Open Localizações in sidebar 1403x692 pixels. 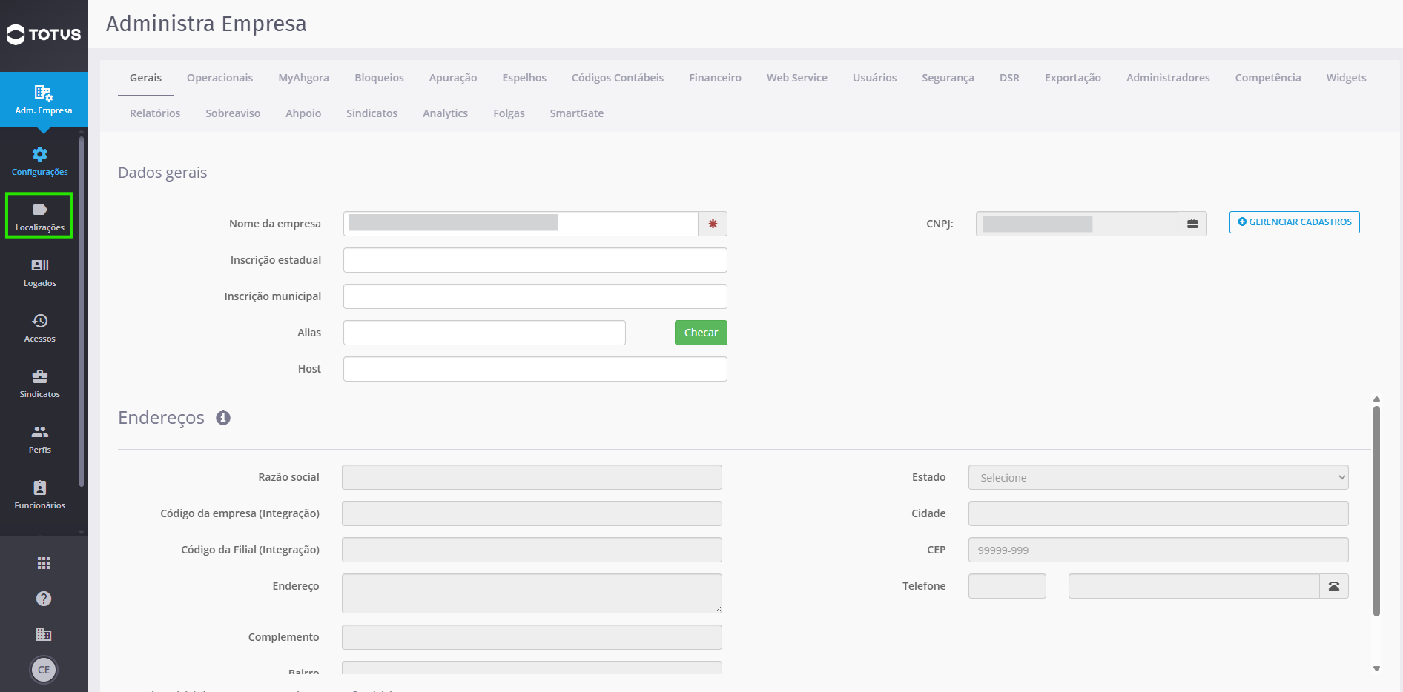(x=39, y=216)
